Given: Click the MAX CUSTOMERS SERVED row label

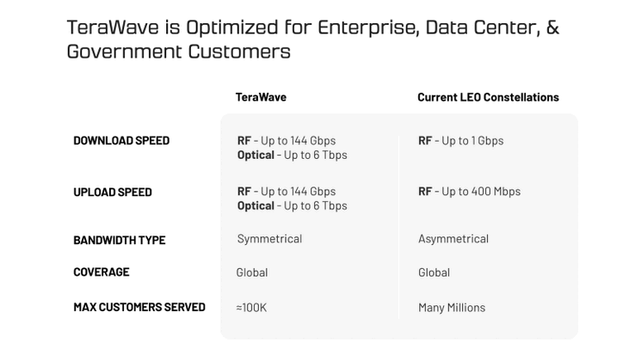Looking at the screenshot, I should click(139, 307).
